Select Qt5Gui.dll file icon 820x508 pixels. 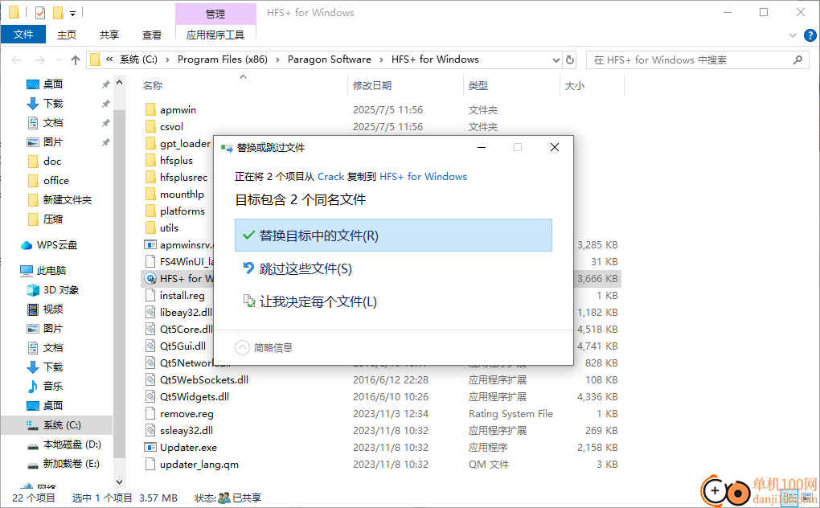tap(150, 346)
